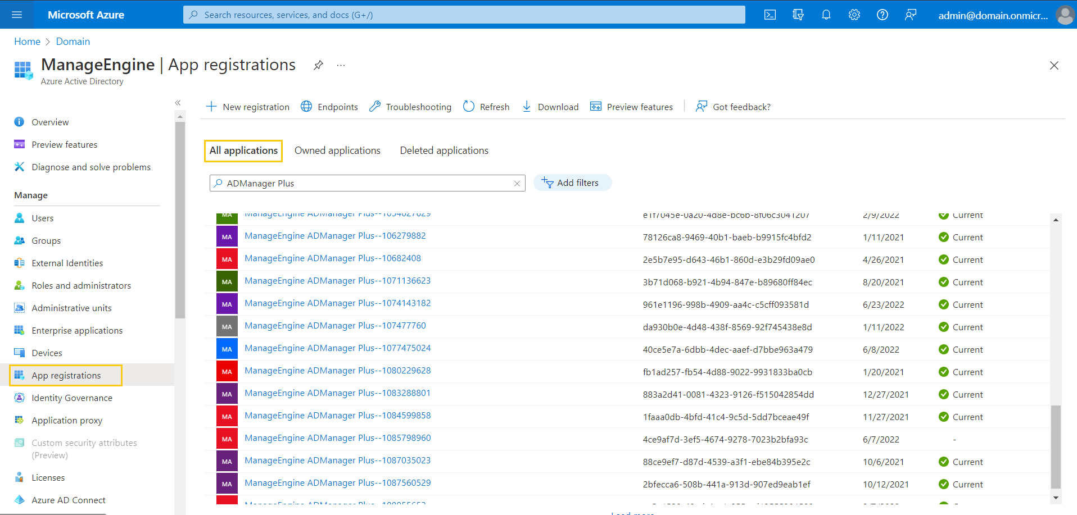Open the Add filters dropdown
The image size is (1077, 515).
coord(572,183)
